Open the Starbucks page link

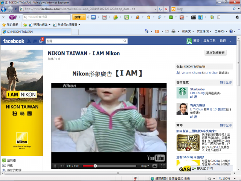197,89
